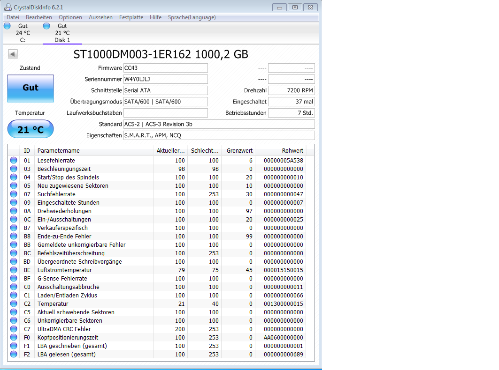Click the Grenzwert column header
499x370 pixels.
(238, 150)
